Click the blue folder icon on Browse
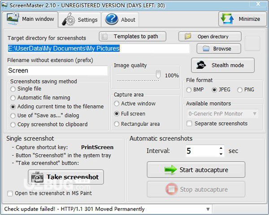The image size is (269, 215). 206,48
